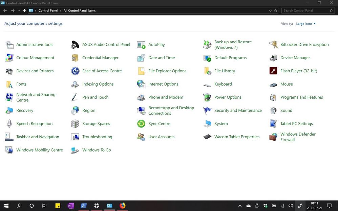Viewport: 338px width, 211px height.
Task: Open the Windows Start menu
Action: tap(6, 206)
